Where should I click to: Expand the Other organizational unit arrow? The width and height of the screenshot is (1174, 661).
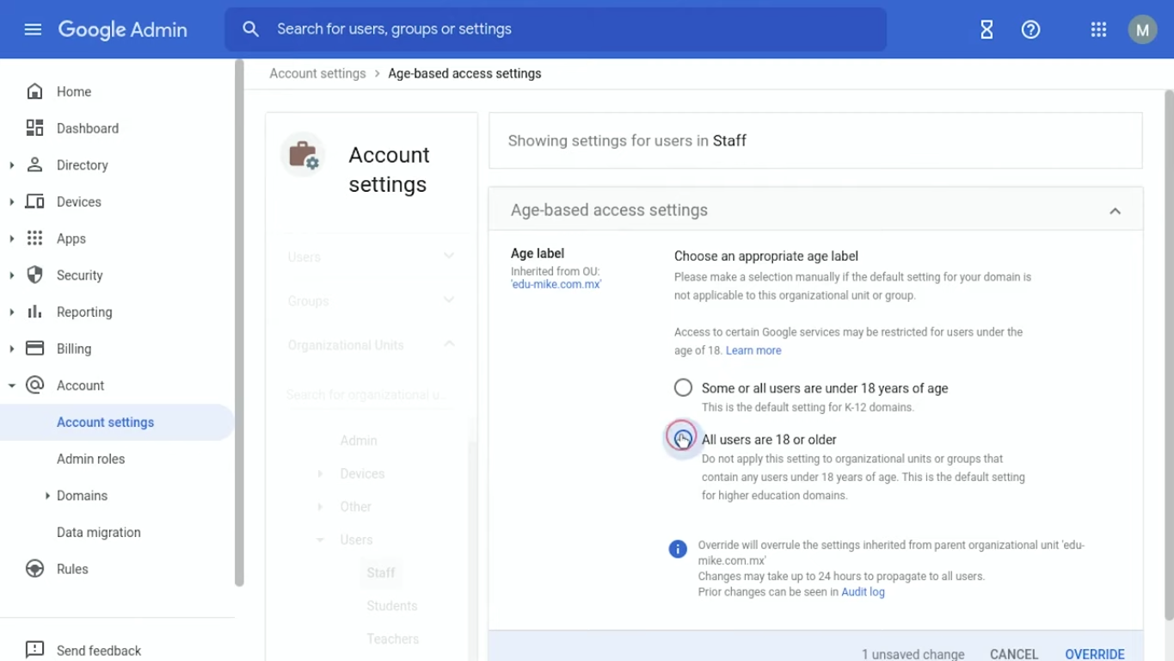(320, 507)
